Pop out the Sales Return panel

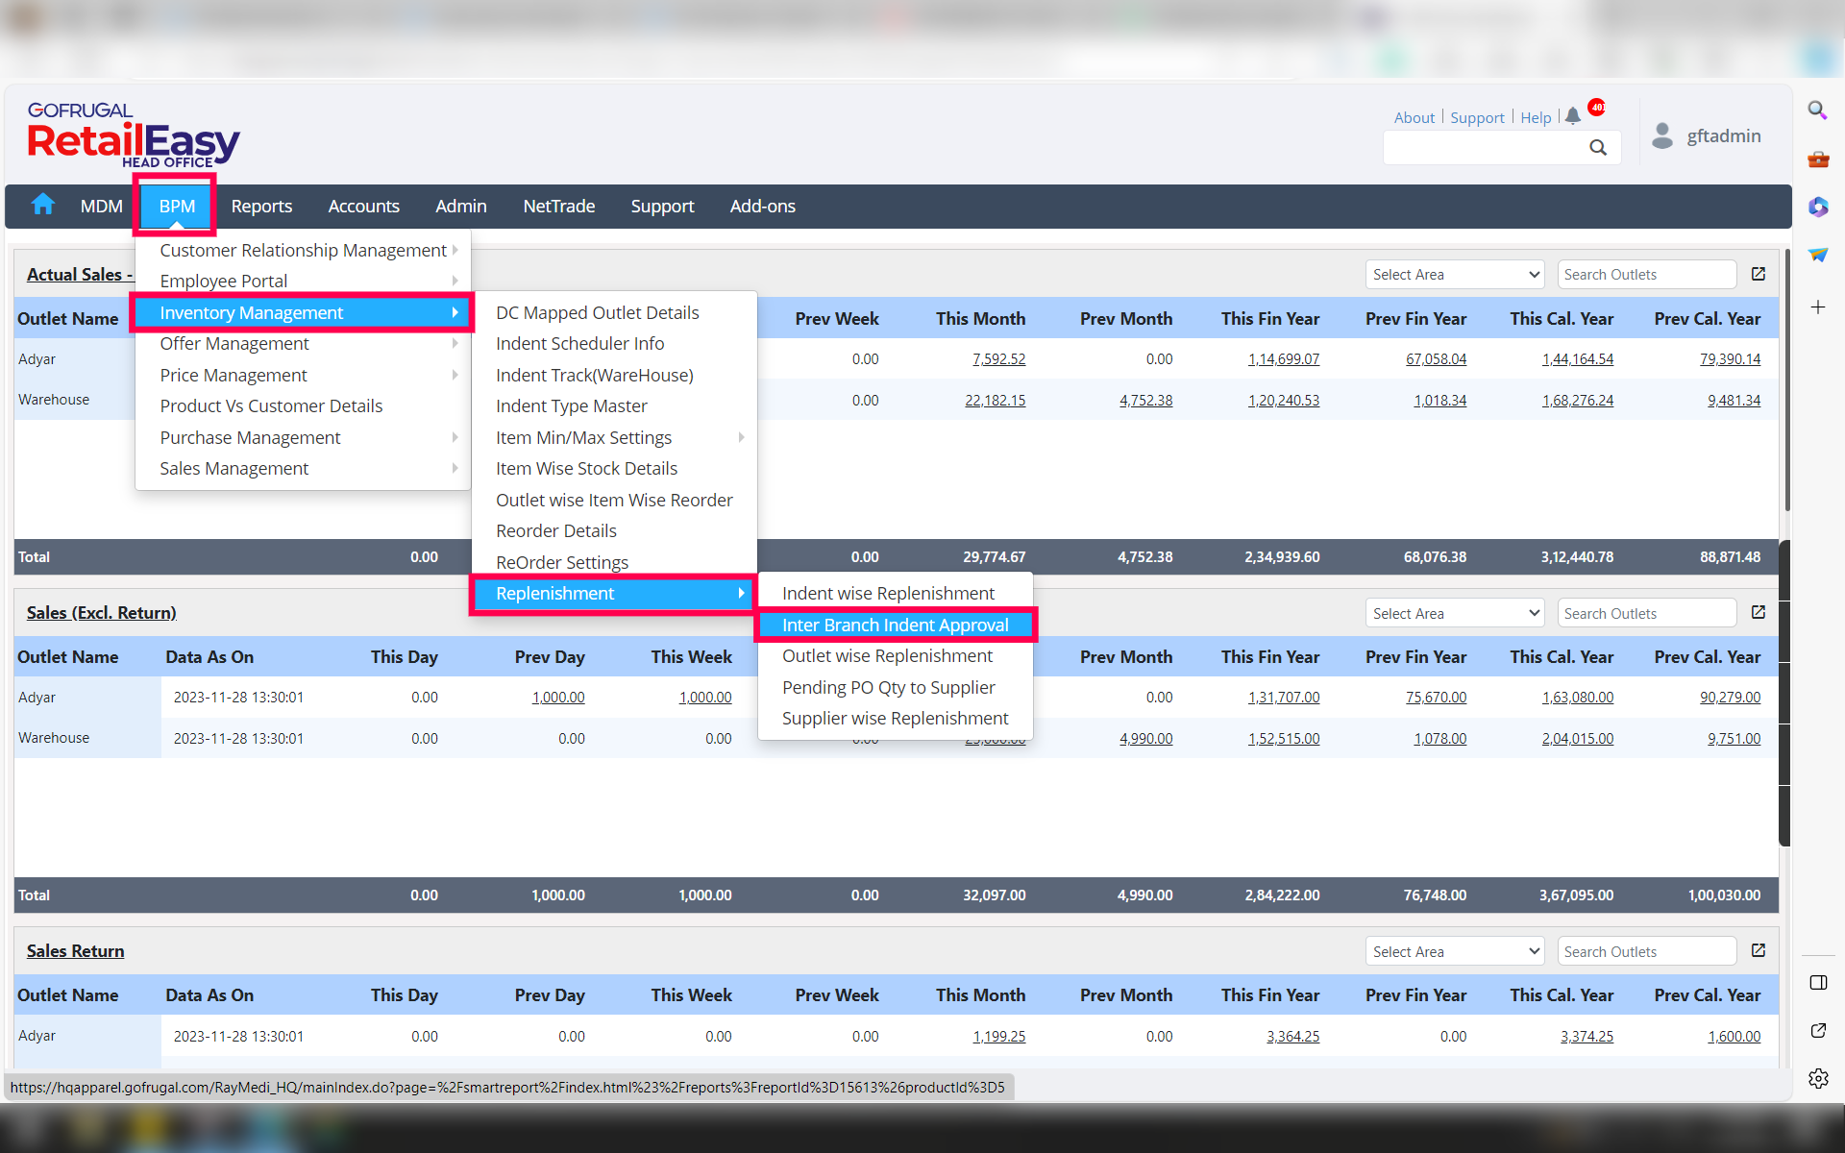tap(1759, 950)
